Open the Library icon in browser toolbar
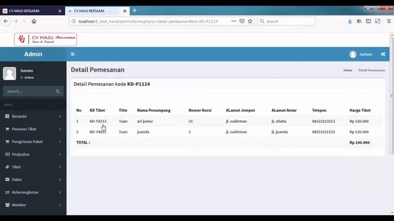394x221 pixels. 360,21
